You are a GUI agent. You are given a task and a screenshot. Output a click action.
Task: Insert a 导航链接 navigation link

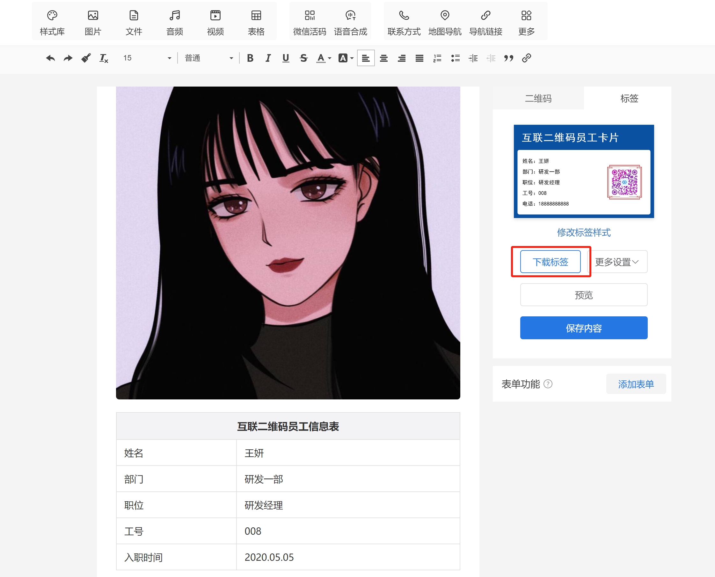486,23
